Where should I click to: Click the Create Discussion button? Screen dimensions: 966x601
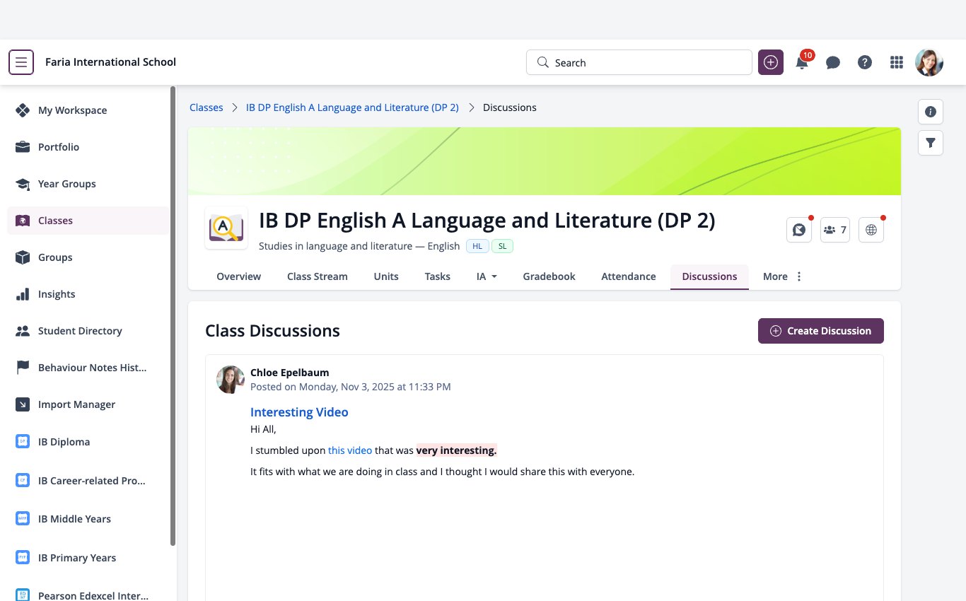[821, 331]
